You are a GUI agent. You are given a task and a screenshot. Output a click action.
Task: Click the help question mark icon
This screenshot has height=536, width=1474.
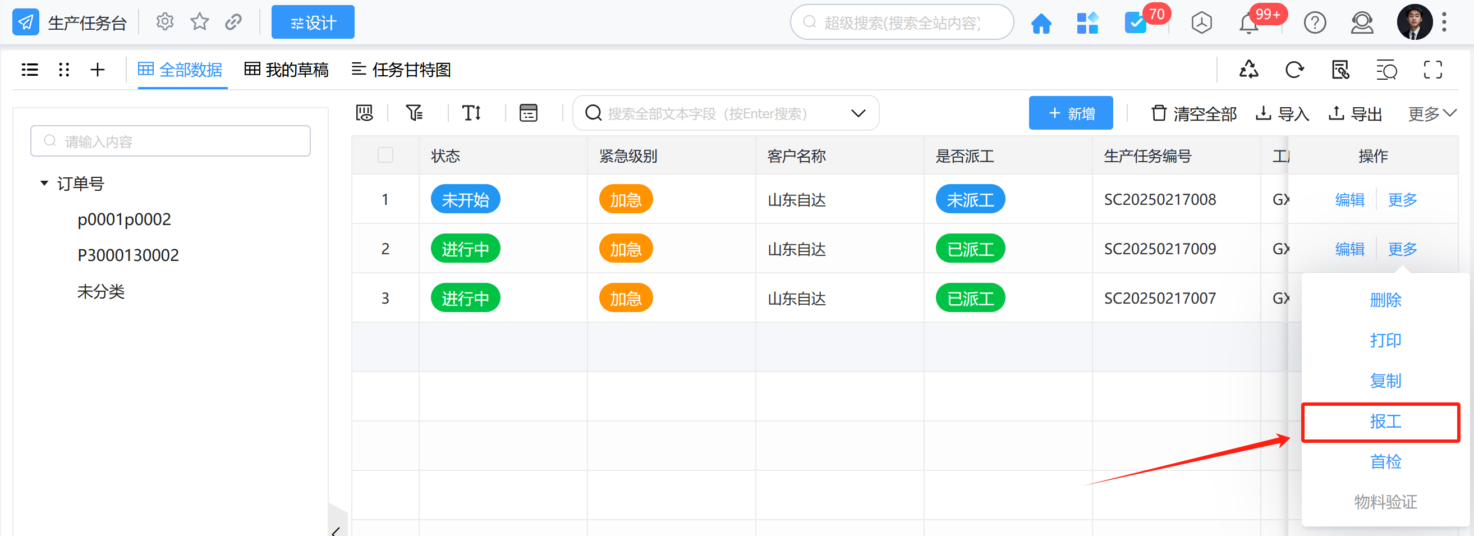pos(1314,24)
